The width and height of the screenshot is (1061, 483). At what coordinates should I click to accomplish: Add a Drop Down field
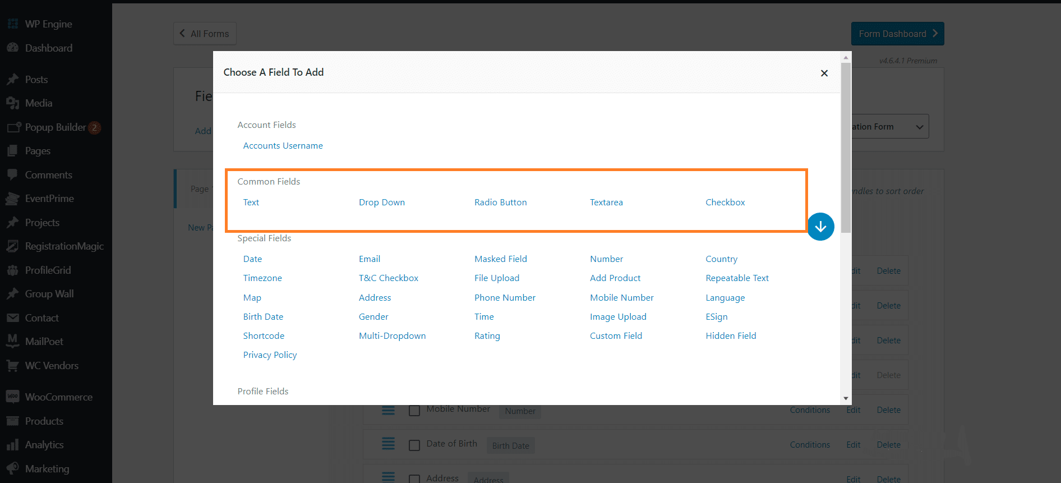pyautogui.click(x=381, y=203)
